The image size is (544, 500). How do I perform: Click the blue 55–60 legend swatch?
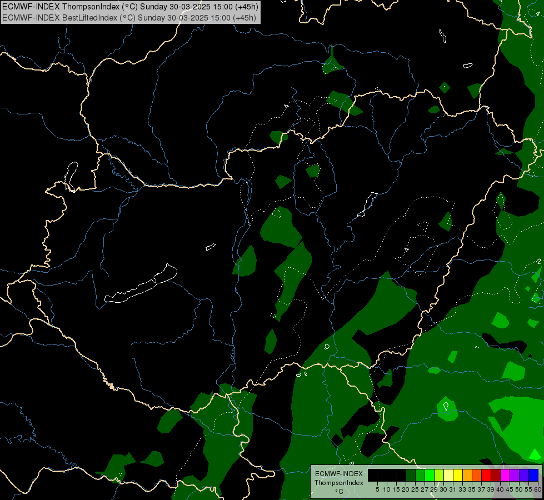pos(534,475)
